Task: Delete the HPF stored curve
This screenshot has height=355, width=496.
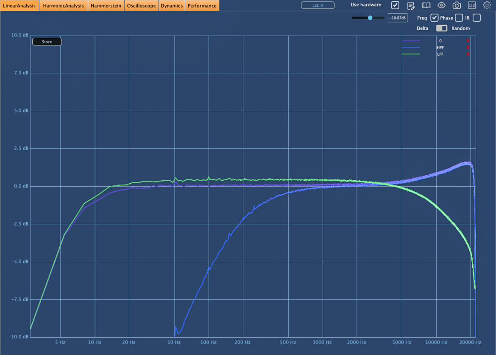Action: [x=468, y=48]
